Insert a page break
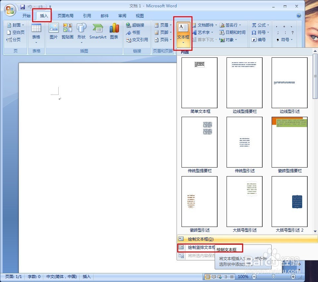Screen dimensions: 318x282 [x=13, y=40]
